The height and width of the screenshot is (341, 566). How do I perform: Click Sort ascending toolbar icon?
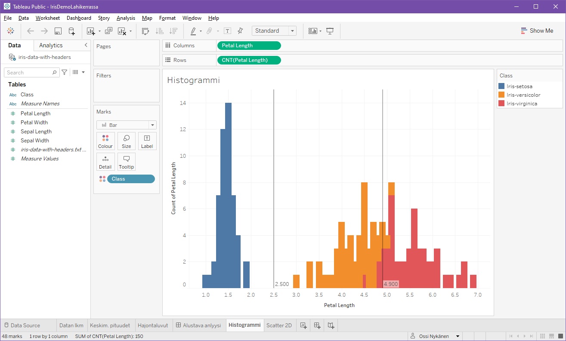[159, 31]
